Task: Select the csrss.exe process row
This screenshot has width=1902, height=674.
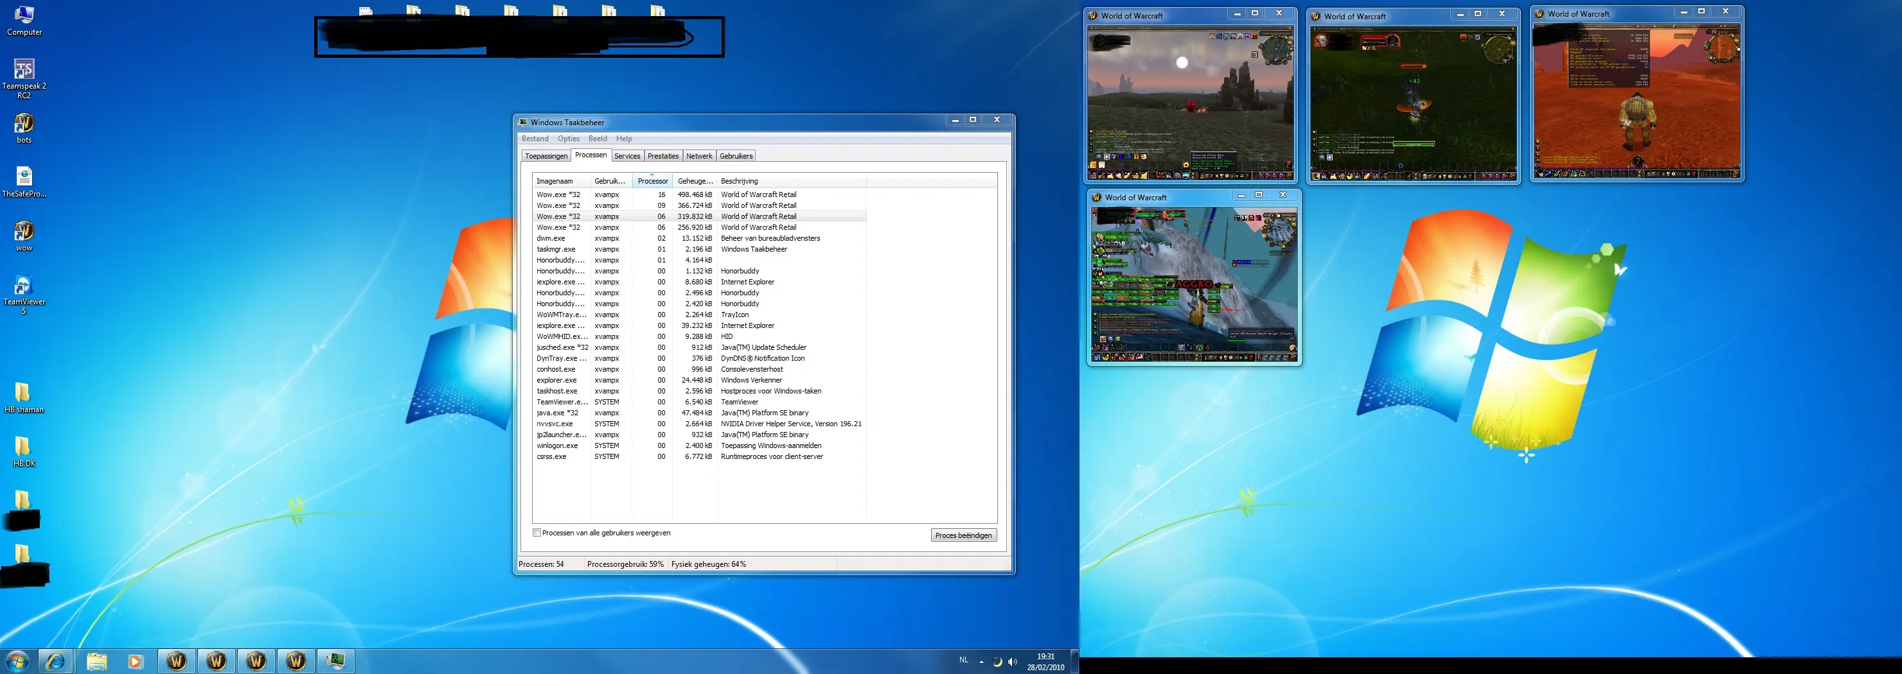Action: click(x=699, y=456)
